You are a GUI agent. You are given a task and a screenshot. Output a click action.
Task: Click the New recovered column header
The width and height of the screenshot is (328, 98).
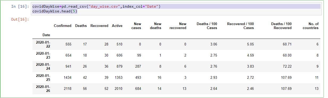(x=178, y=26)
